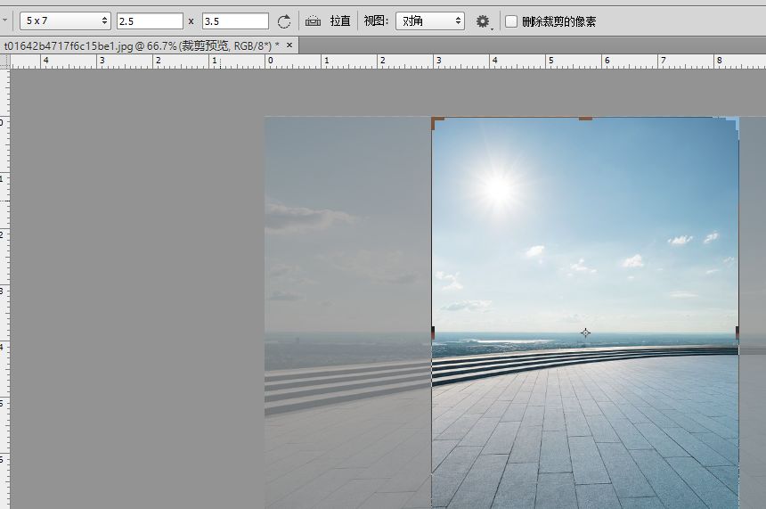
Task: Select the Straighten level icon
Action: pyautogui.click(x=313, y=21)
